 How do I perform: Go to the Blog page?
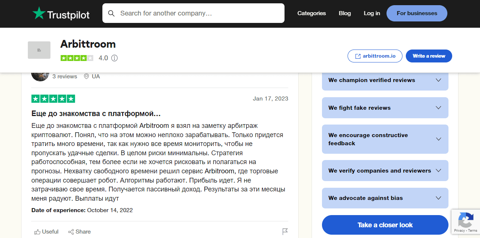[x=345, y=13]
